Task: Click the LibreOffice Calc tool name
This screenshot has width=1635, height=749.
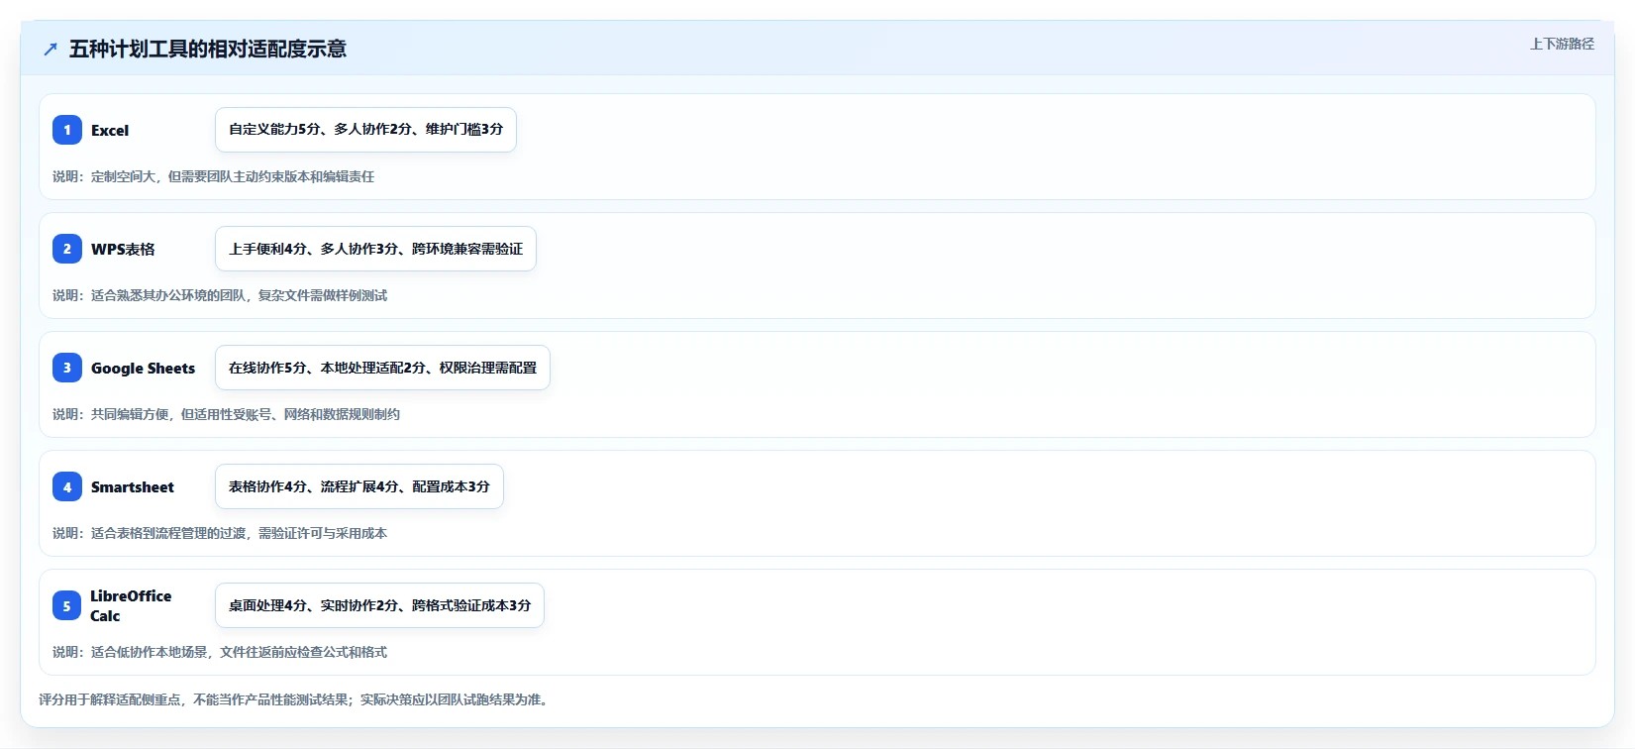Action: [x=131, y=605]
